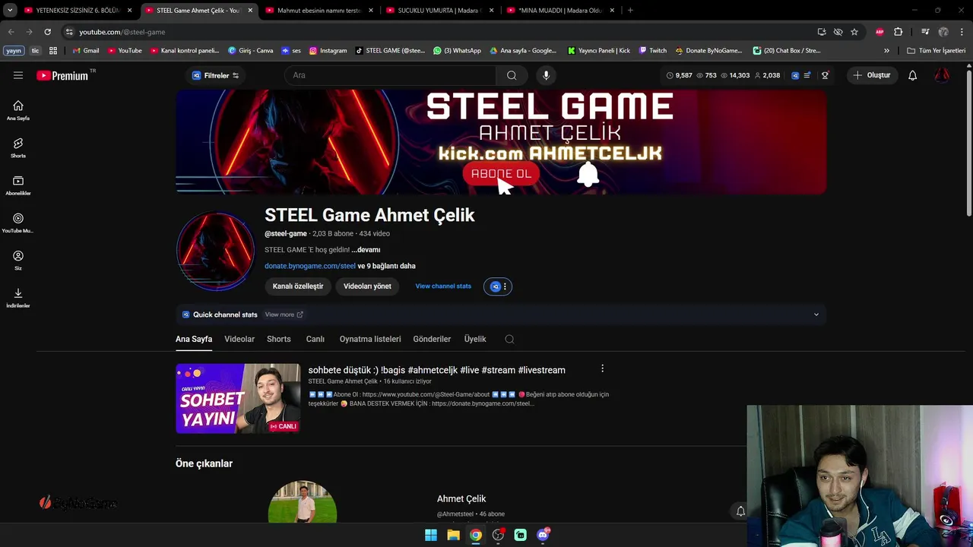This screenshot has width=973, height=547.
Task: Open the Tüm Yer İşaretleri folder
Action: coord(936,51)
